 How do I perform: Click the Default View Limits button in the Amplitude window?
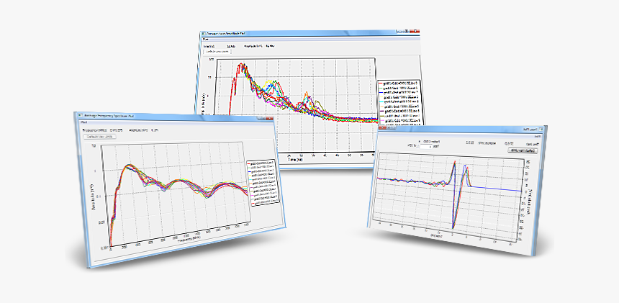tap(217, 51)
